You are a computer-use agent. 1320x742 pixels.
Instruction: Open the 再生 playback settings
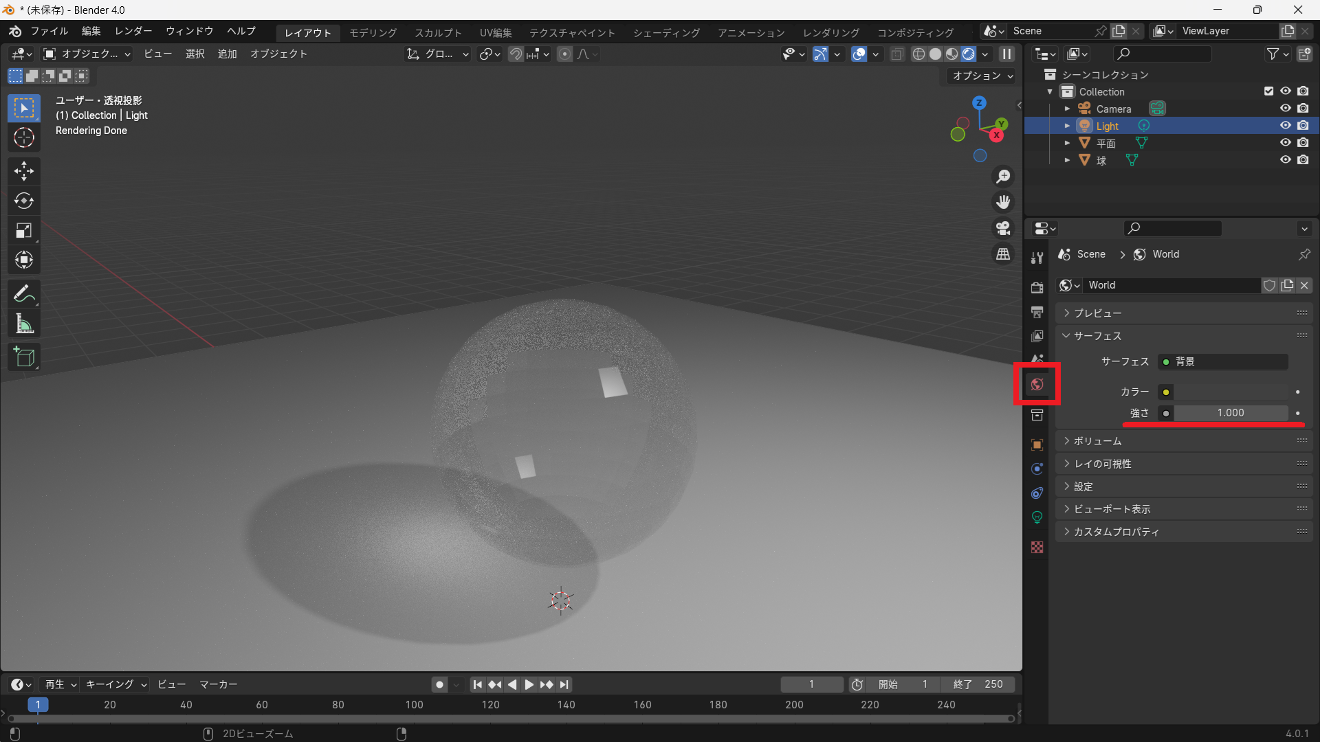pyautogui.click(x=60, y=685)
